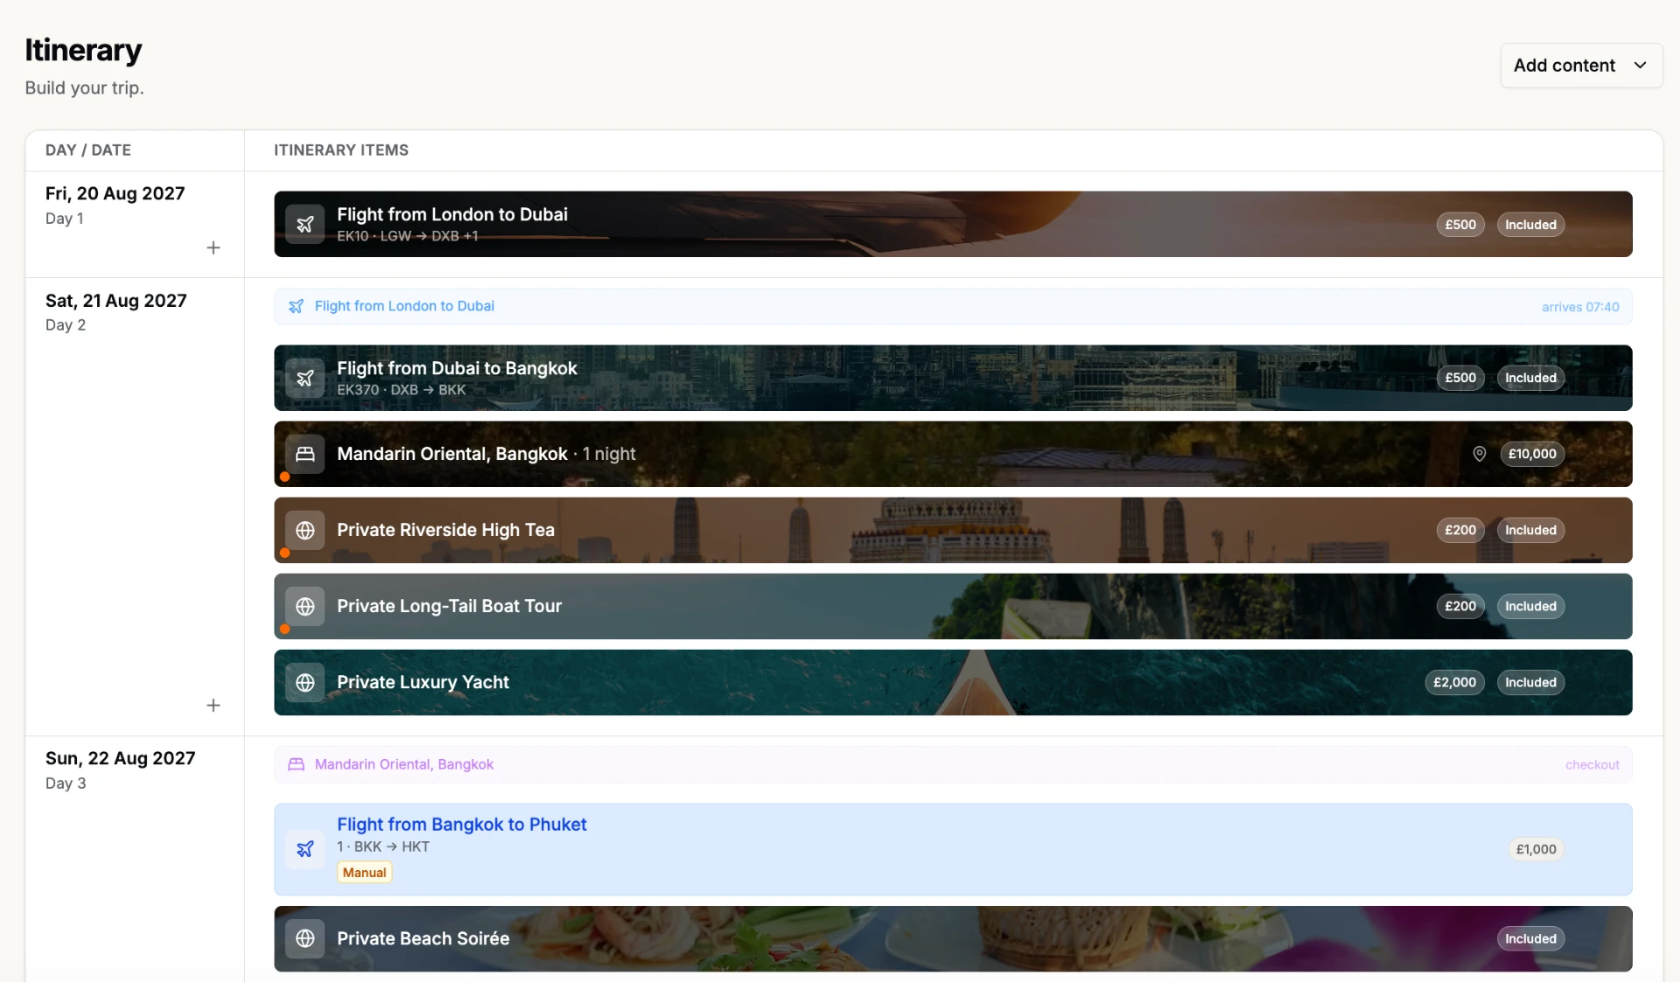This screenshot has height=982, width=1680.
Task: Click £200 price on Long-Tail Boat Tour
Action: tap(1460, 606)
